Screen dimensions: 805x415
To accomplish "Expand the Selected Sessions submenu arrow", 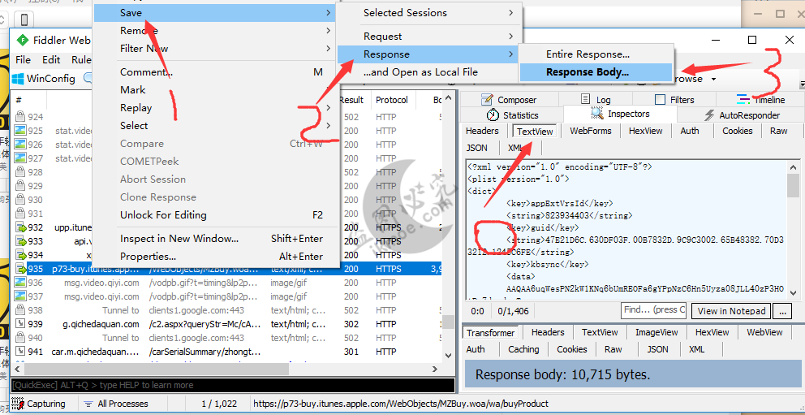I will (x=510, y=13).
